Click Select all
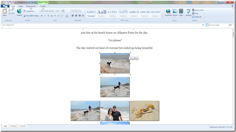Image resolution: width=236 pixels, height=132 pixels. coord(197,17)
